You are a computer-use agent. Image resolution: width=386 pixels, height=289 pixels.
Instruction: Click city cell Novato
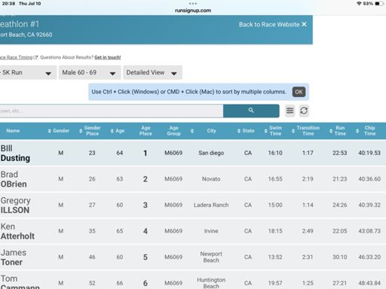pyautogui.click(x=211, y=179)
